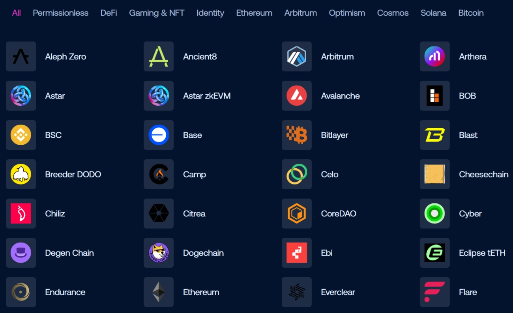Select the Celo rings icon

[297, 174]
